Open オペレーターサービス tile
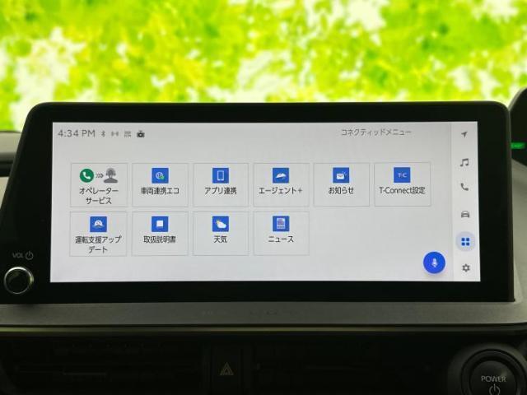 pyautogui.click(x=99, y=185)
